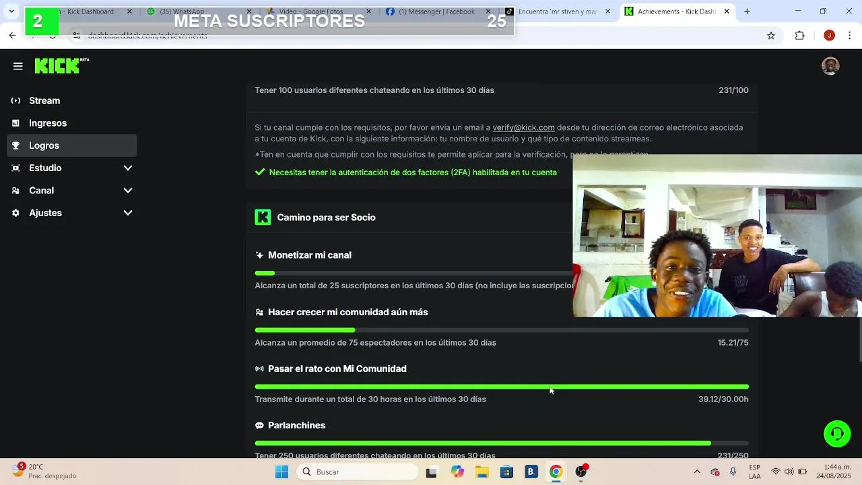Open the green support headset chat button
The height and width of the screenshot is (485, 862).
pyautogui.click(x=837, y=433)
